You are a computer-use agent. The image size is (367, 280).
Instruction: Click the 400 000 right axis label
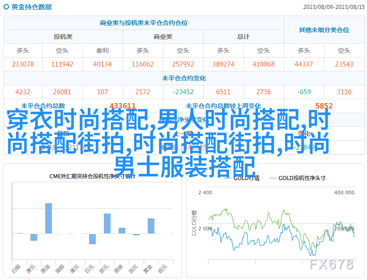click(x=344, y=192)
